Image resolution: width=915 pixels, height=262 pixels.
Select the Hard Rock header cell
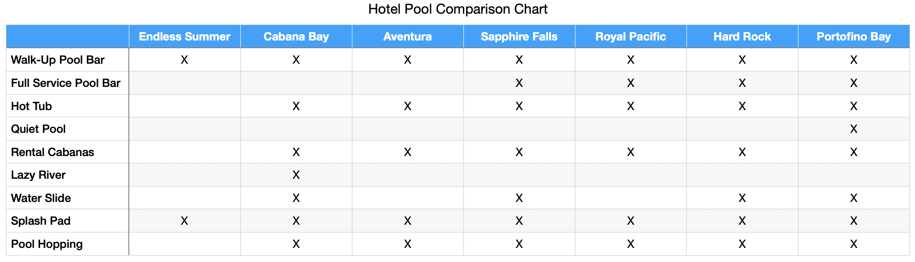click(x=742, y=36)
